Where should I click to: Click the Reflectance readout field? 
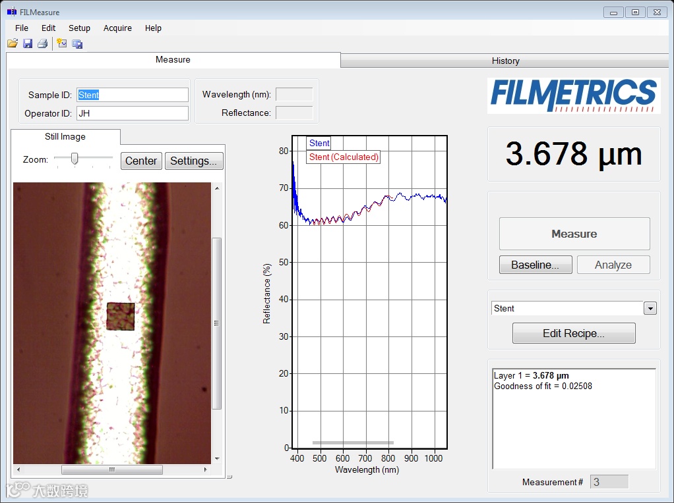coord(294,113)
